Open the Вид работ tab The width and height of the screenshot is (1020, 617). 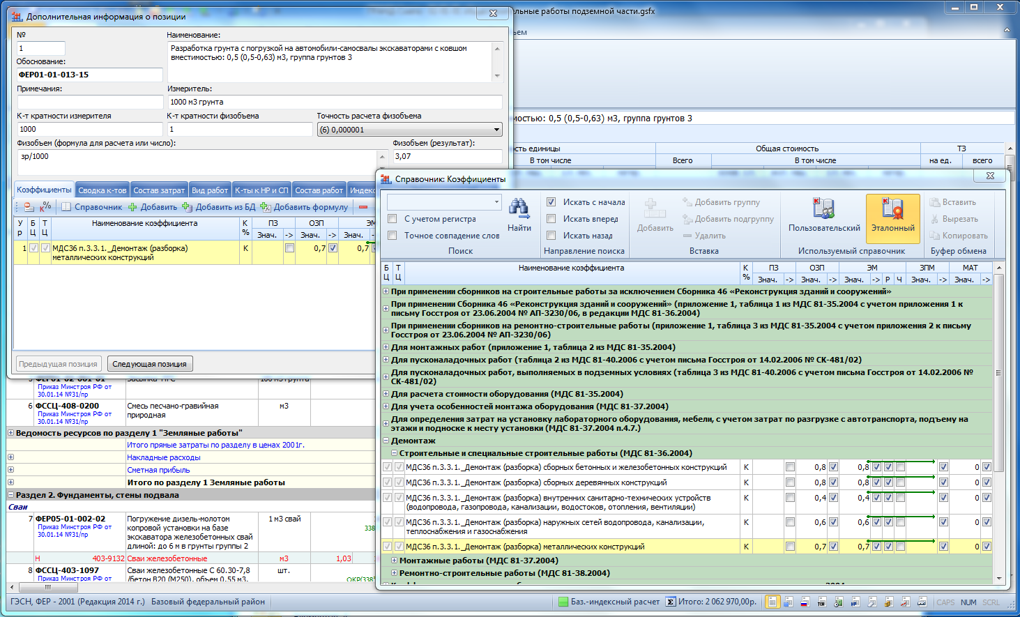(x=210, y=190)
